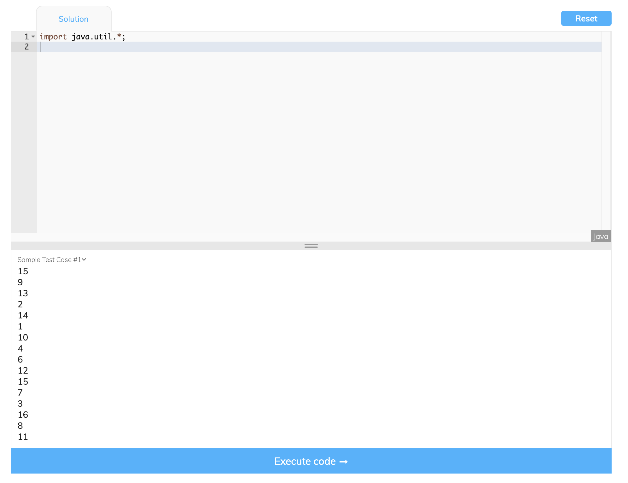The width and height of the screenshot is (628, 483).
Task: Click line number 2 in the gutter
Action: pos(26,47)
